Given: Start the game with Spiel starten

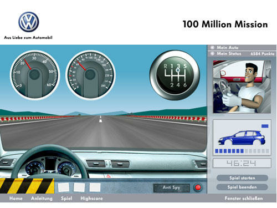Looking at the screenshot, I should point(242,178).
